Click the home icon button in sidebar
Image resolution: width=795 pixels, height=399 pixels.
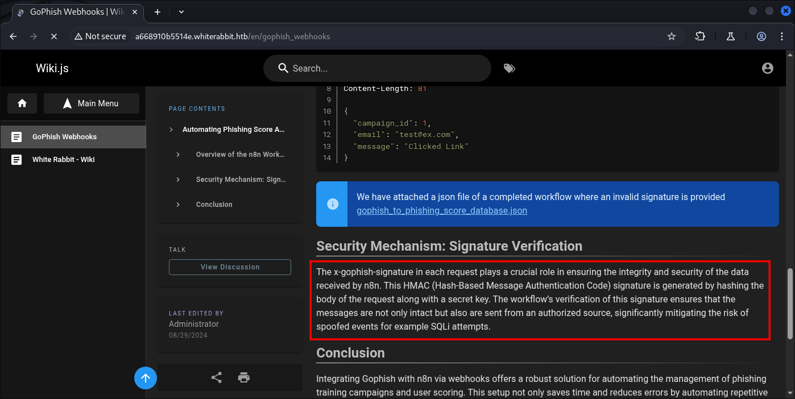[x=22, y=103]
